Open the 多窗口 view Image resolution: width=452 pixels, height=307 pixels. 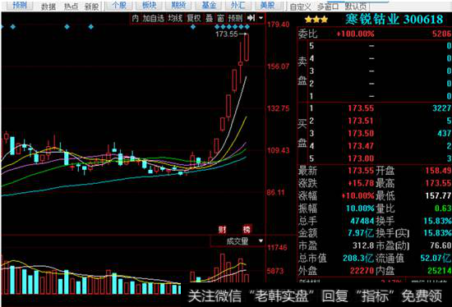click(328, 7)
